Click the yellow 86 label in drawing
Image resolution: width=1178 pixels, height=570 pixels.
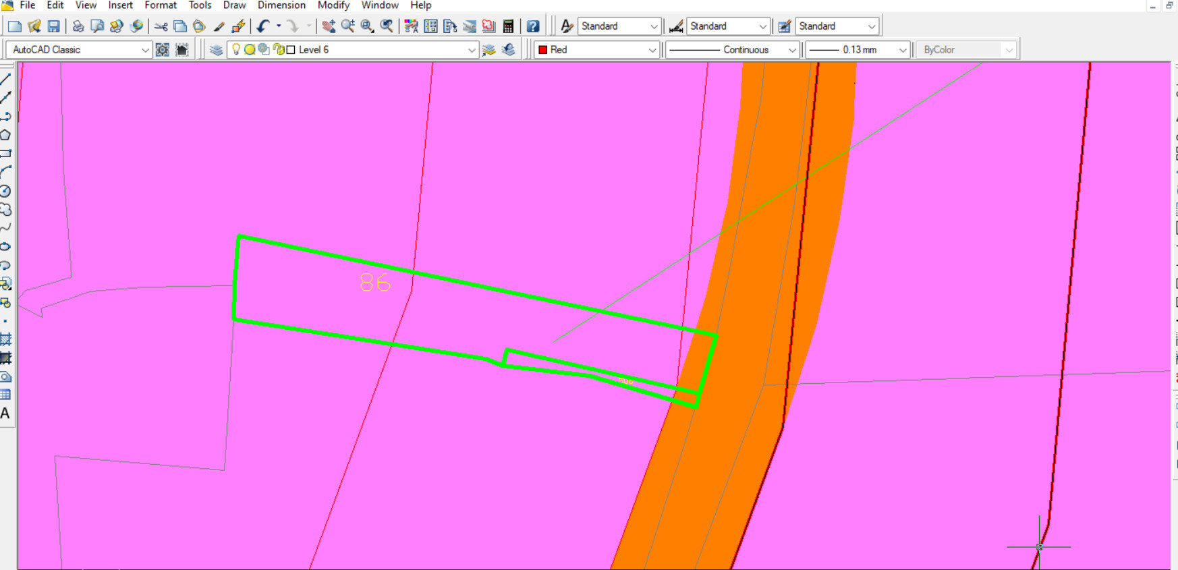click(375, 283)
